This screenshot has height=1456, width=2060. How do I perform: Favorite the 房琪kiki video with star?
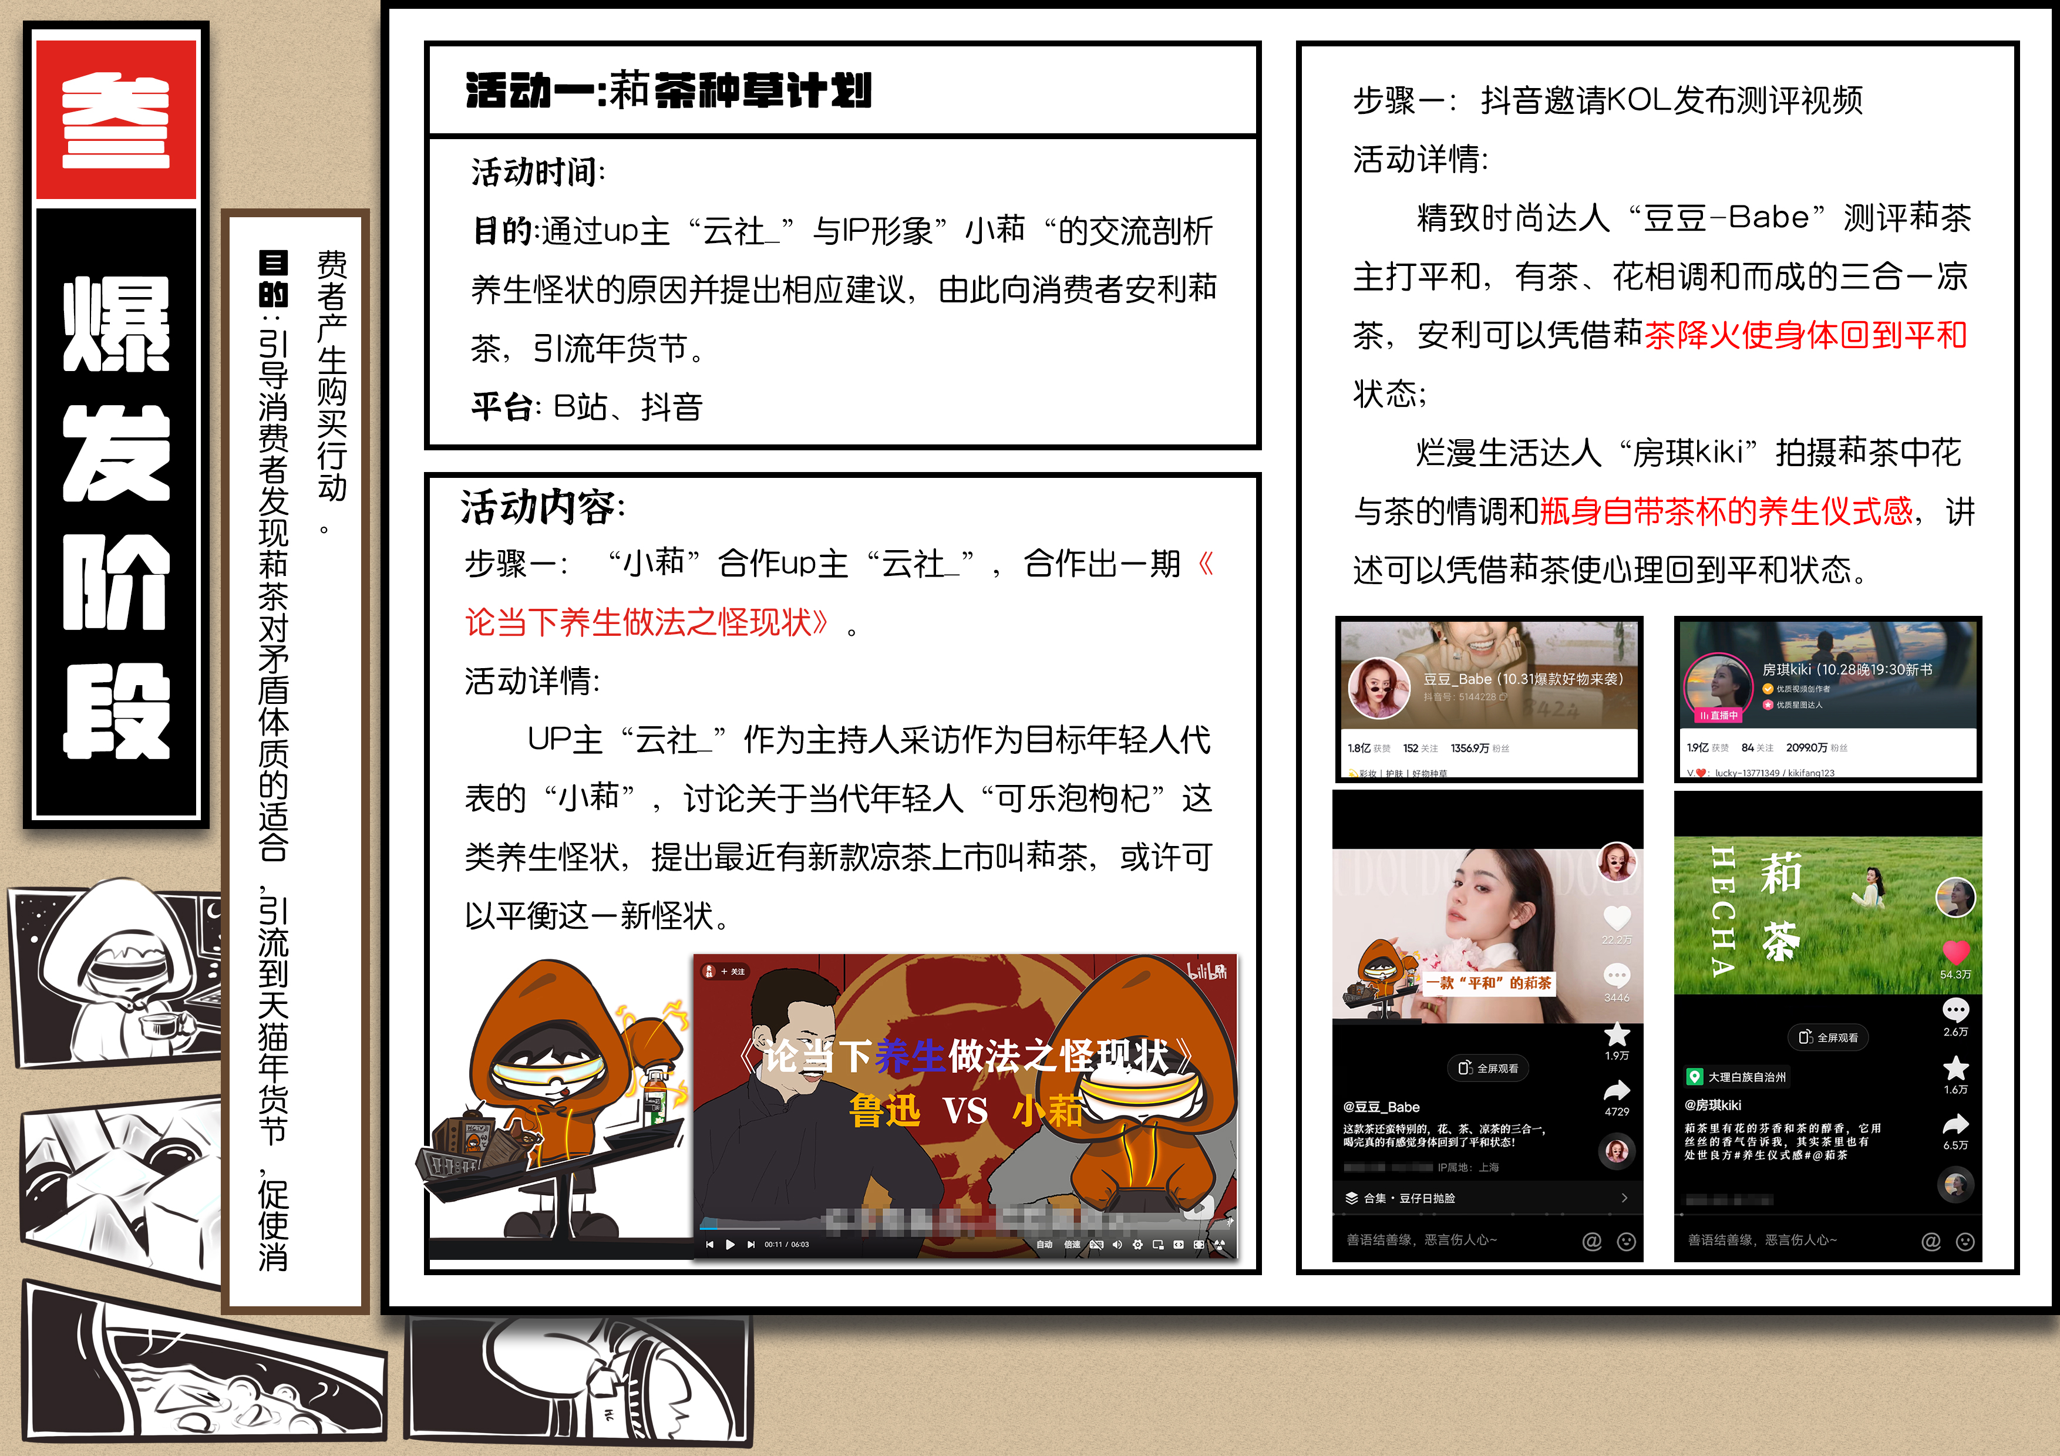[1956, 1067]
